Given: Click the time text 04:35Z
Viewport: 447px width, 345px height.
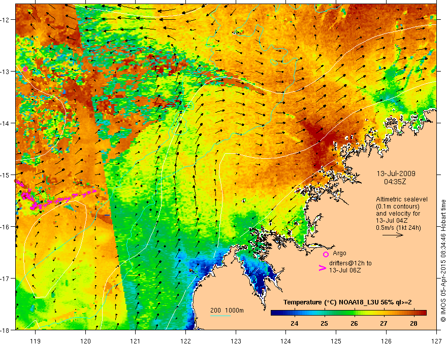Looking at the screenshot, I should (x=395, y=181).
